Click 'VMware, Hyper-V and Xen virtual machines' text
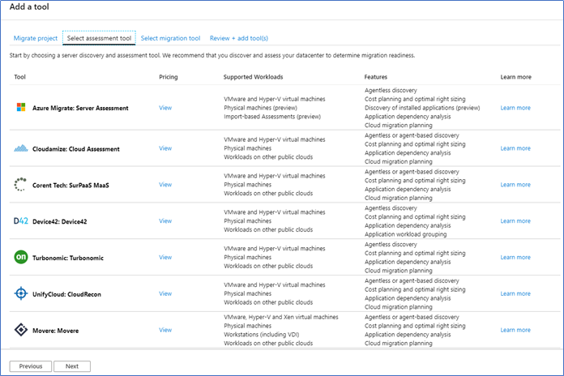Image resolution: width=564 pixels, height=376 pixels. (281, 317)
